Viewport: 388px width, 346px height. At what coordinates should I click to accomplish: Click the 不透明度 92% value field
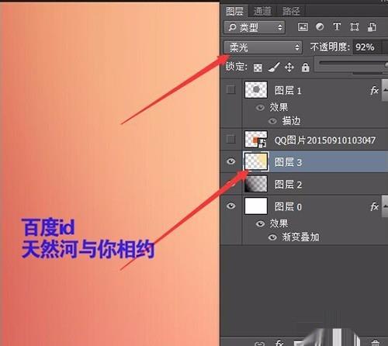tap(367, 47)
